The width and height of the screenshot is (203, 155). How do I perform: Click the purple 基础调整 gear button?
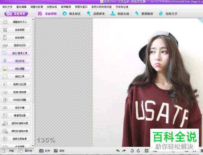click(x=16, y=14)
